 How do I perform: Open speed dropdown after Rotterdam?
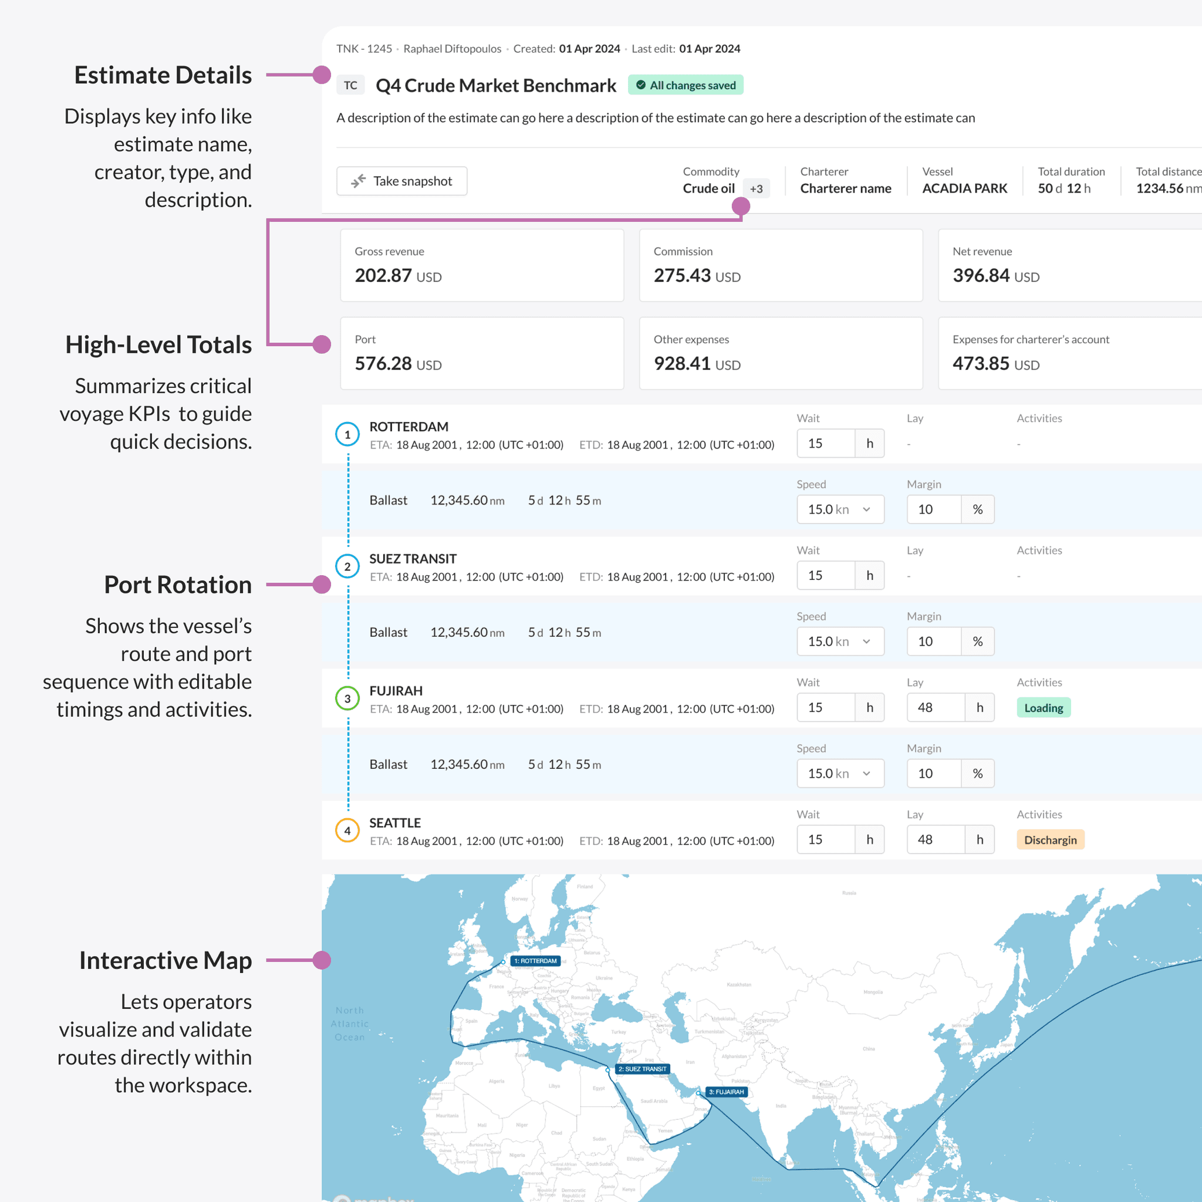[840, 509]
